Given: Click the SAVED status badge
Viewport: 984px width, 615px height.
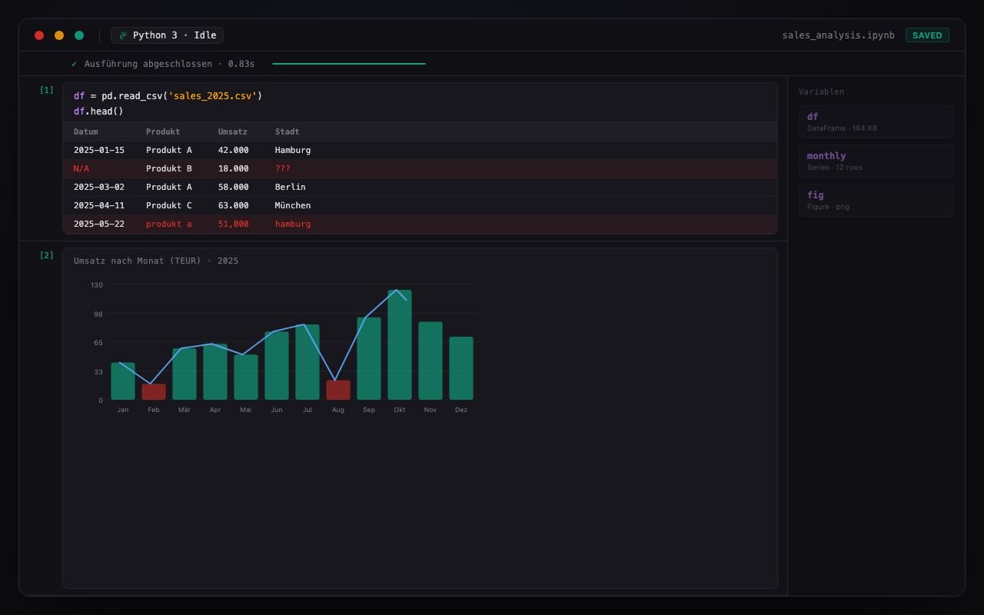Looking at the screenshot, I should click(x=927, y=35).
